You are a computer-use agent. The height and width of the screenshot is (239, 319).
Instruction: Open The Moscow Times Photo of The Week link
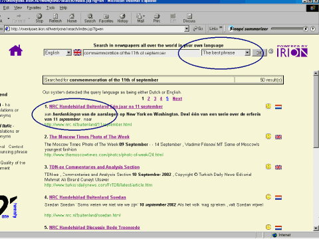point(89,137)
